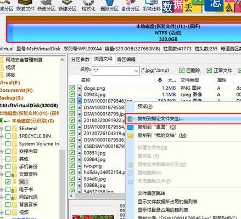Check the 手机备份 folder checkbox

point(8,166)
